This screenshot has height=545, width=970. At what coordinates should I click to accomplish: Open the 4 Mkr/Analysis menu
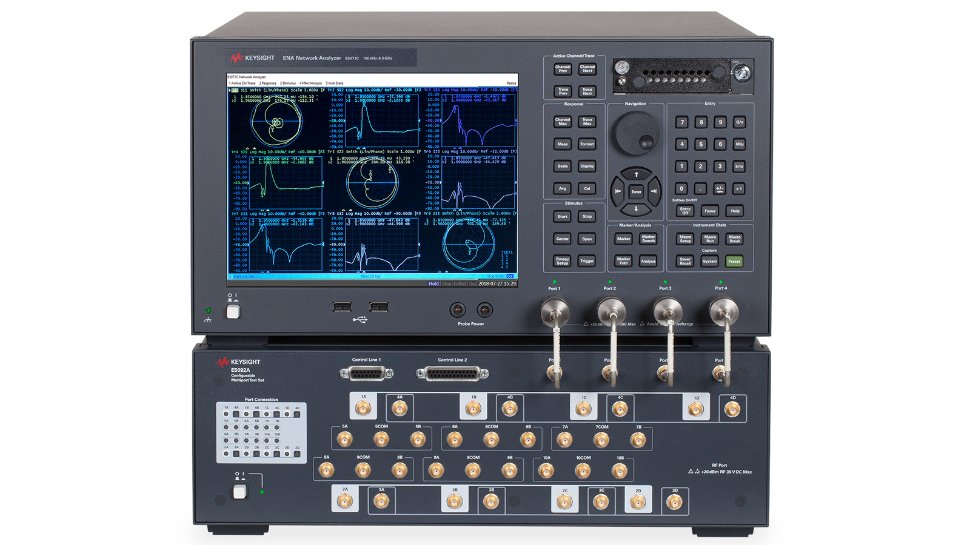tap(310, 84)
